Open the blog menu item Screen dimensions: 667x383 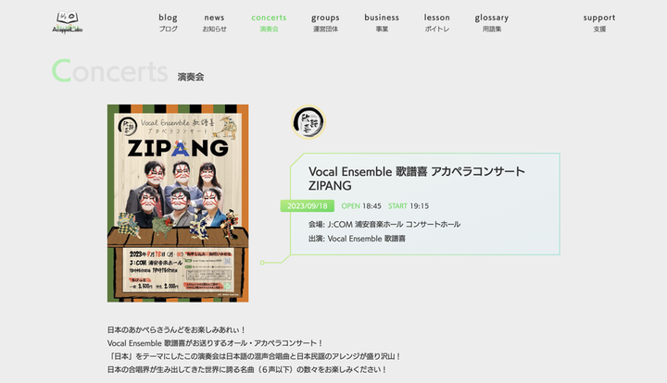[168, 22]
